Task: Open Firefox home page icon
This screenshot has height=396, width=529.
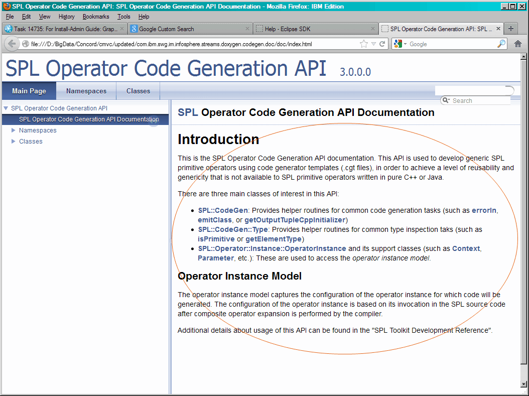Action: pos(518,44)
